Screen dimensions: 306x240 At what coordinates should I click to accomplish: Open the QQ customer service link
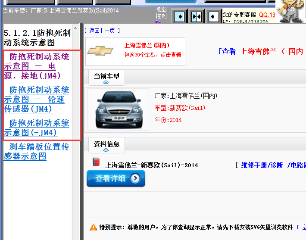pyautogui.click(x=267, y=15)
